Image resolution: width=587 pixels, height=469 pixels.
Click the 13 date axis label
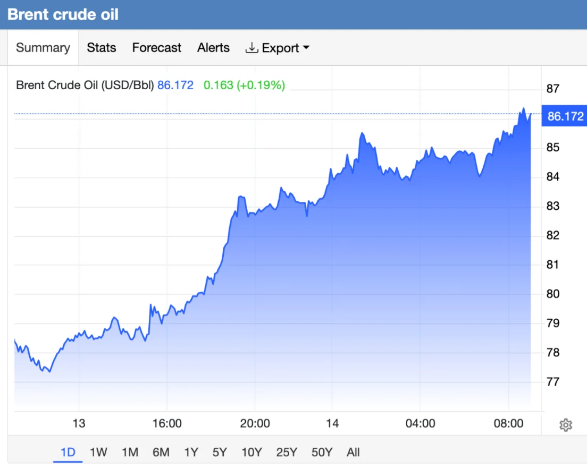(x=79, y=423)
